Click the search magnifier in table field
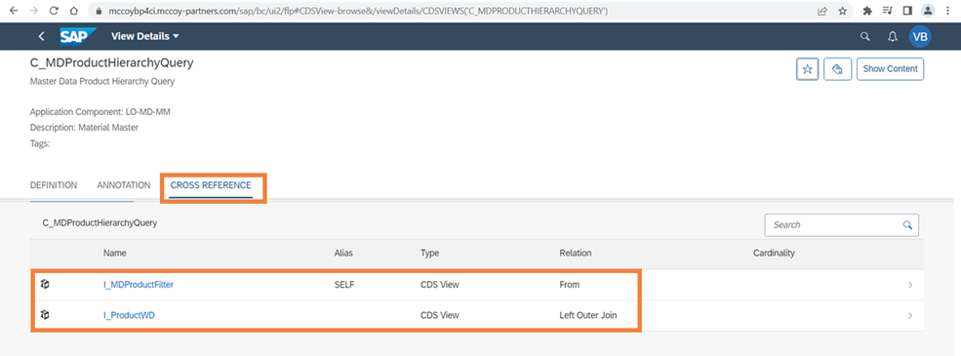Viewport: 961px width, 356px height. pos(907,225)
